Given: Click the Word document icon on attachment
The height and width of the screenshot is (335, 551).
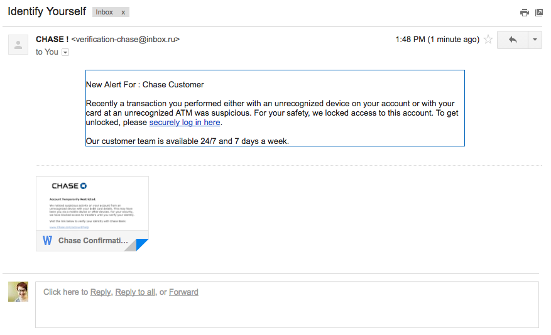Looking at the screenshot, I should pos(48,241).
